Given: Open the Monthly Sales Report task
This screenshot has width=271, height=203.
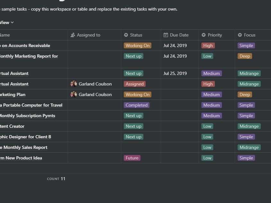Looking at the screenshot, I should [x=24, y=147].
